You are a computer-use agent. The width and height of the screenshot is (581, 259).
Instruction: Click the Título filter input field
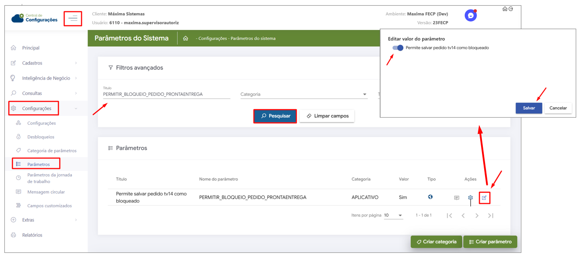[x=166, y=94]
